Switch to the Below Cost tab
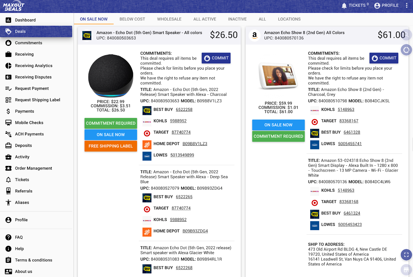This screenshot has width=413, height=277. (x=132, y=19)
